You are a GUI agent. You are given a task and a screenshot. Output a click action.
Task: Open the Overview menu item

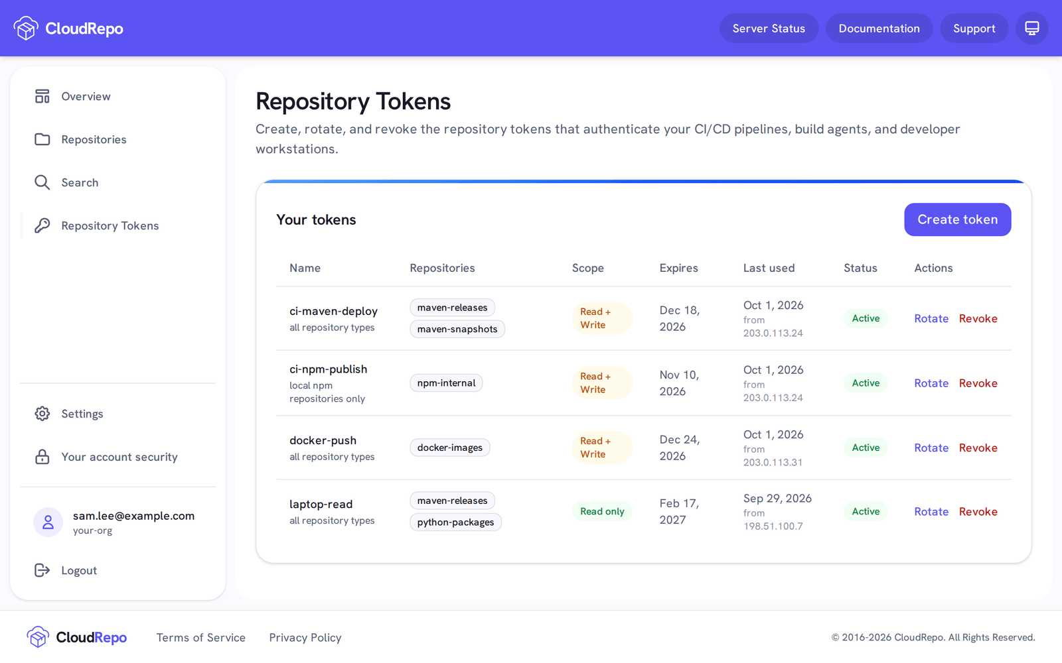click(x=118, y=96)
